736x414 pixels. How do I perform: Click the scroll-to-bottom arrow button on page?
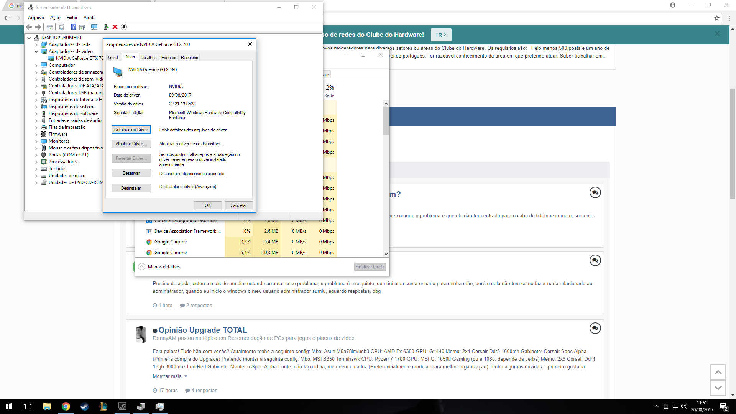718,388
